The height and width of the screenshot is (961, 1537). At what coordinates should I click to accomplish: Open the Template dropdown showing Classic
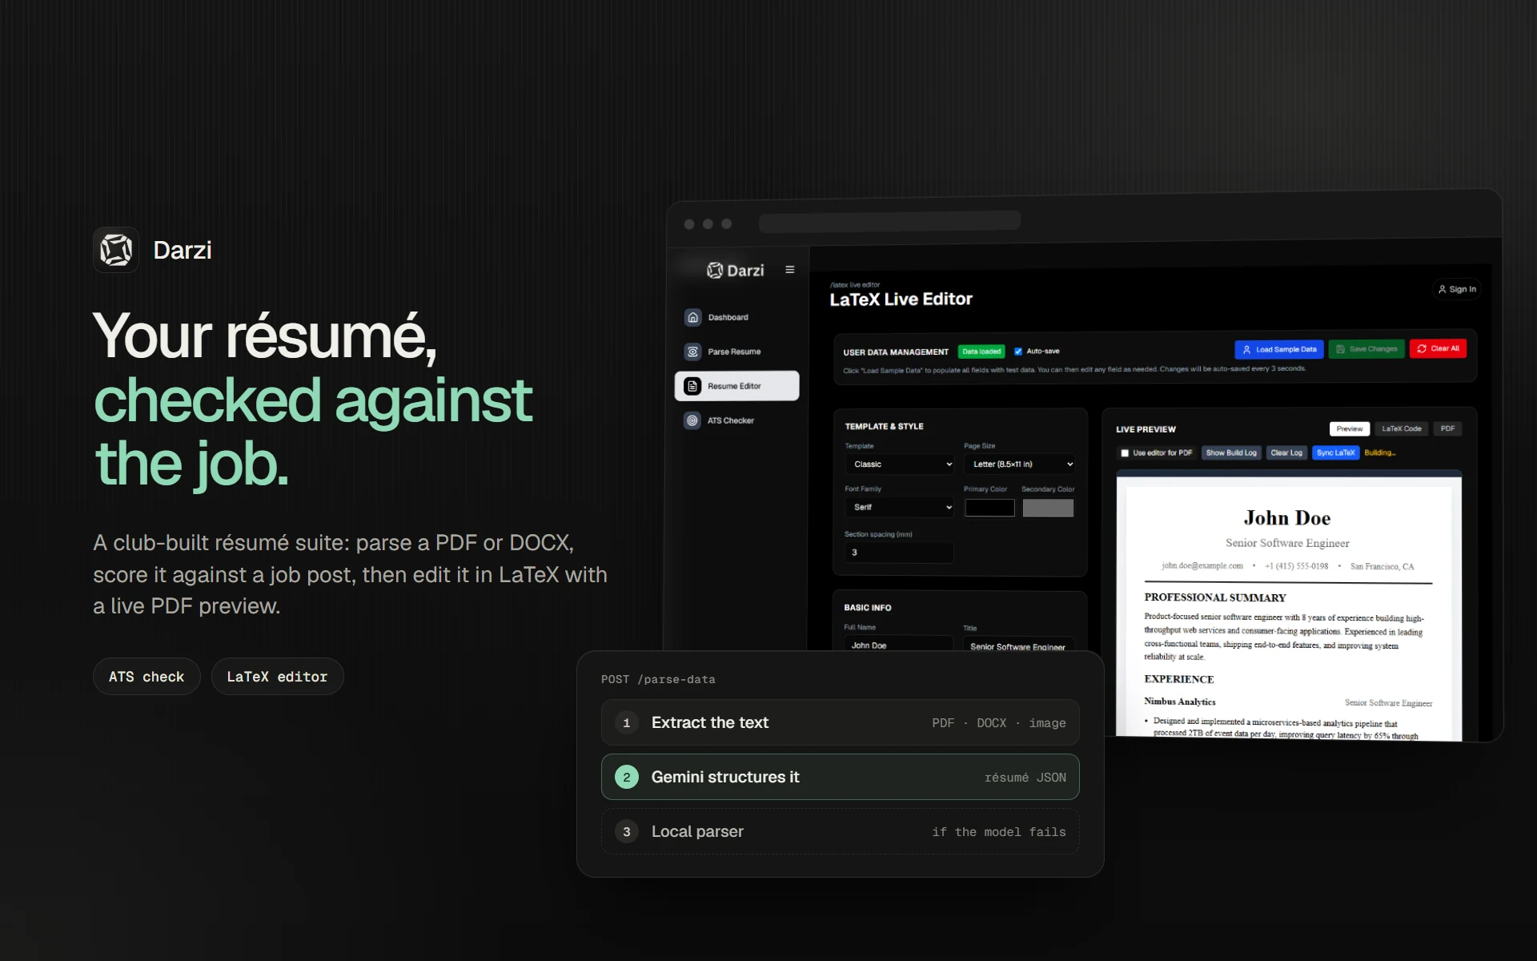[x=900, y=464]
